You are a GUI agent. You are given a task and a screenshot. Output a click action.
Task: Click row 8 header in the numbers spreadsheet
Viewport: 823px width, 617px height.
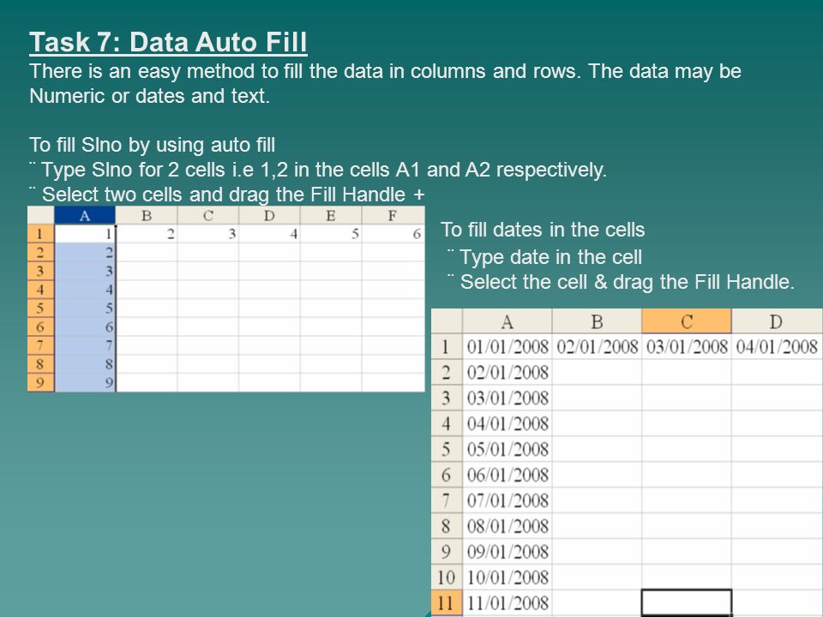pos(40,364)
